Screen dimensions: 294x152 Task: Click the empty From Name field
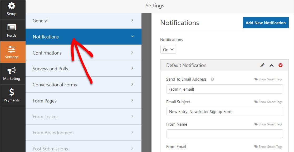224,134
